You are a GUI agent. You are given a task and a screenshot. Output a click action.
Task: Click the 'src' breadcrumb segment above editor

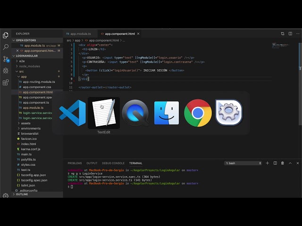(69, 40)
